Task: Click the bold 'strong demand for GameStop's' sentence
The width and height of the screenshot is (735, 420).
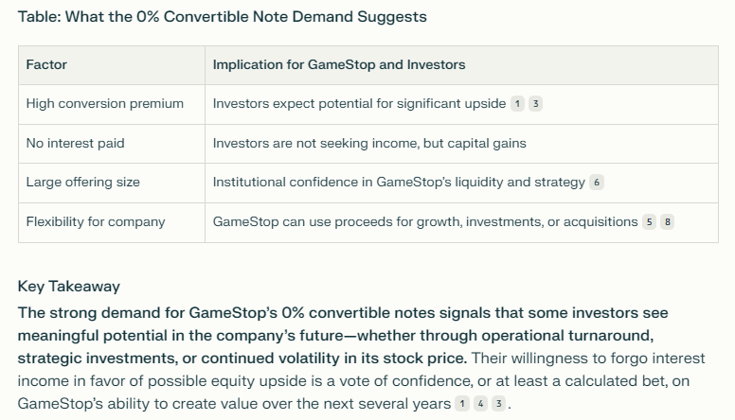Action: 343,335
